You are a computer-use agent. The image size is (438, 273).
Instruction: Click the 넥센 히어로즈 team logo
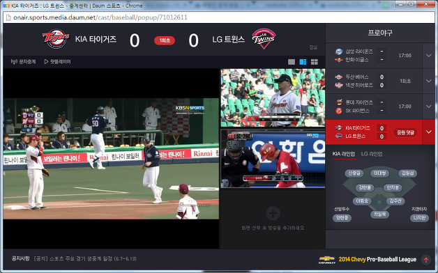(338, 85)
